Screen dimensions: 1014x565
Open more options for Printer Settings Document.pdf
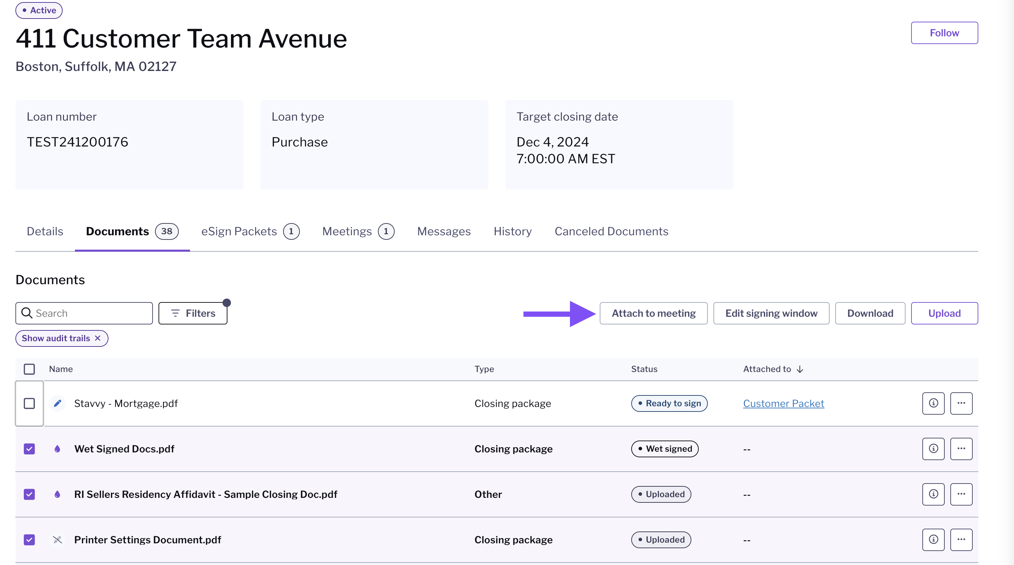click(961, 539)
